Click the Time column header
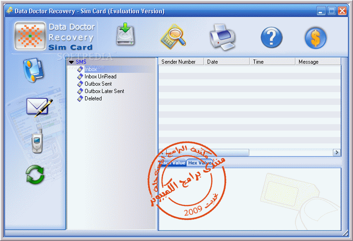Image resolution: width=353 pixels, height=241 pixels. coord(273,61)
